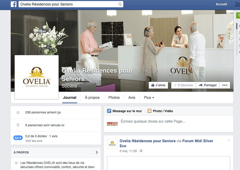Open the Photos tab
Screen dimensions: 240x170
[x=114, y=98]
